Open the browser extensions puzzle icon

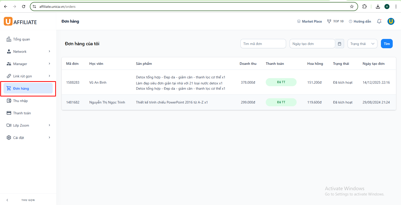[x=365, y=7]
